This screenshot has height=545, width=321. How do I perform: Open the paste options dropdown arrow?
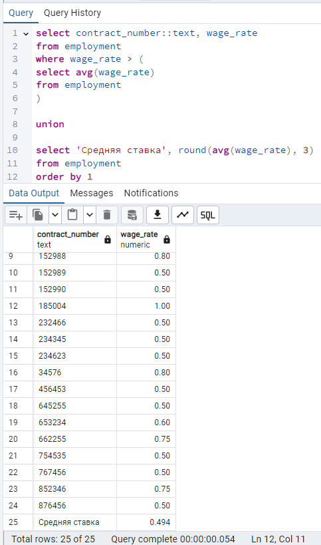point(90,215)
